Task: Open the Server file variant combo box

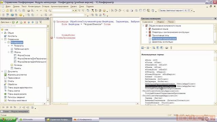Action: (176, 11)
